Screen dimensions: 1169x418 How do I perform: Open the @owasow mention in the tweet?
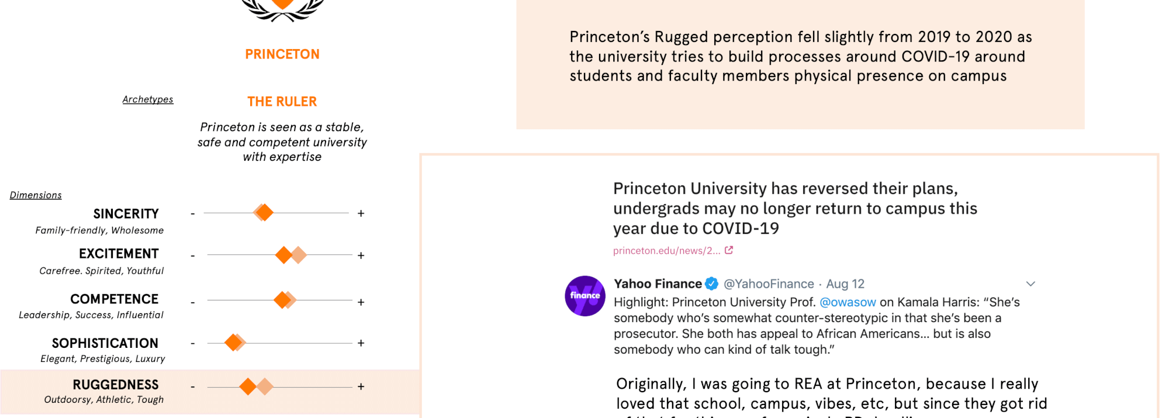coord(848,302)
